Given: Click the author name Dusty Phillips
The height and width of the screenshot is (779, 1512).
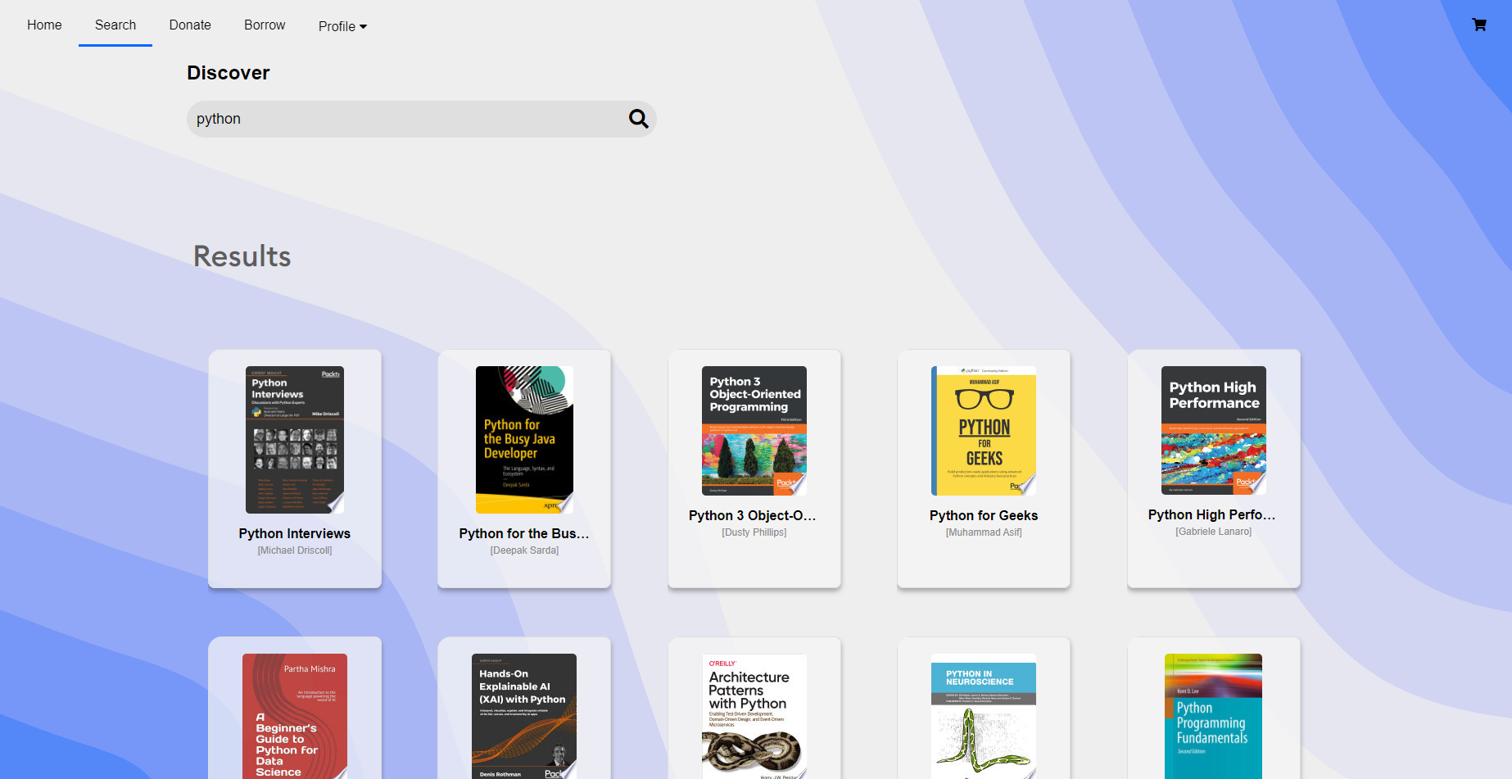Looking at the screenshot, I should click(754, 532).
